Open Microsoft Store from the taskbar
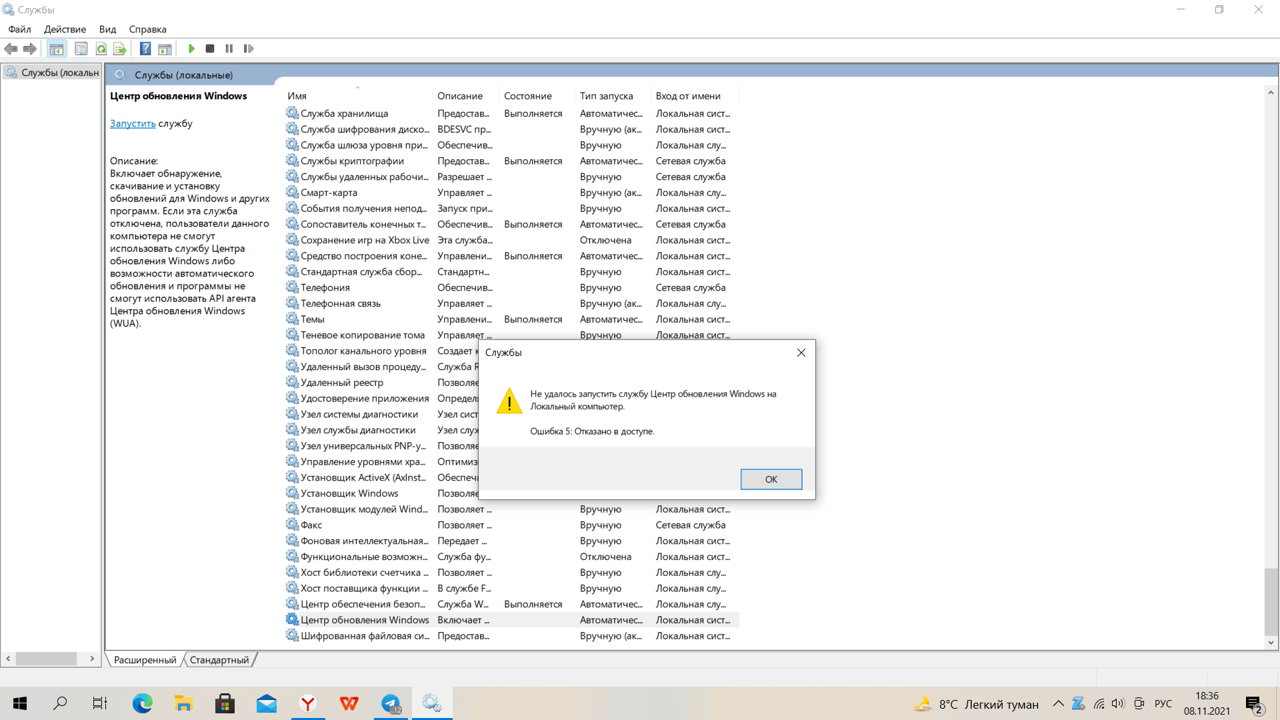Image resolution: width=1280 pixels, height=720 pixels. (225, 703)
